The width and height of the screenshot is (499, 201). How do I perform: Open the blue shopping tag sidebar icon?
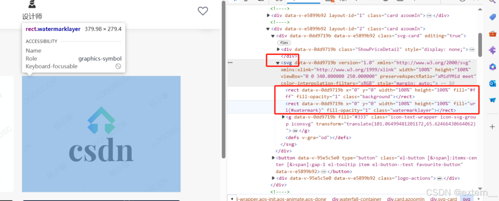coord(492,17)
